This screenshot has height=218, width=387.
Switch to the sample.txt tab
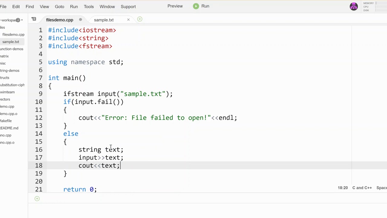click(104, 20)
